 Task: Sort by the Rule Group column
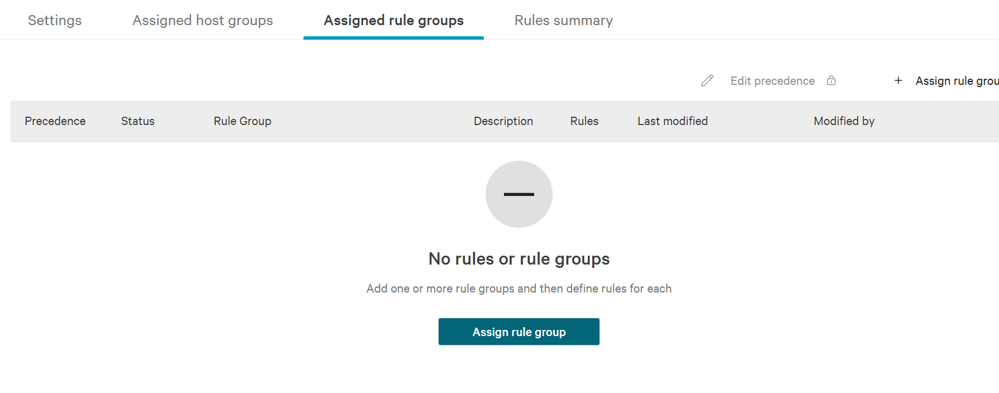coord(242,121)
